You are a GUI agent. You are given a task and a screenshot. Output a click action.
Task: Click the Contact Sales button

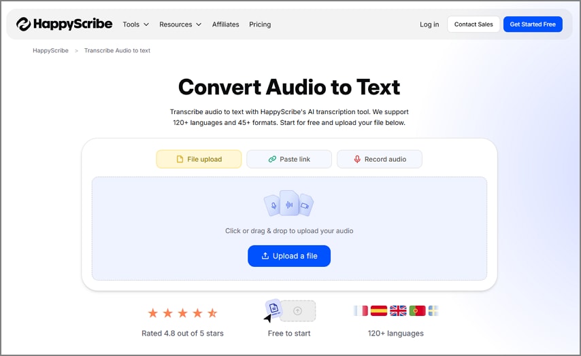[474, 24]
